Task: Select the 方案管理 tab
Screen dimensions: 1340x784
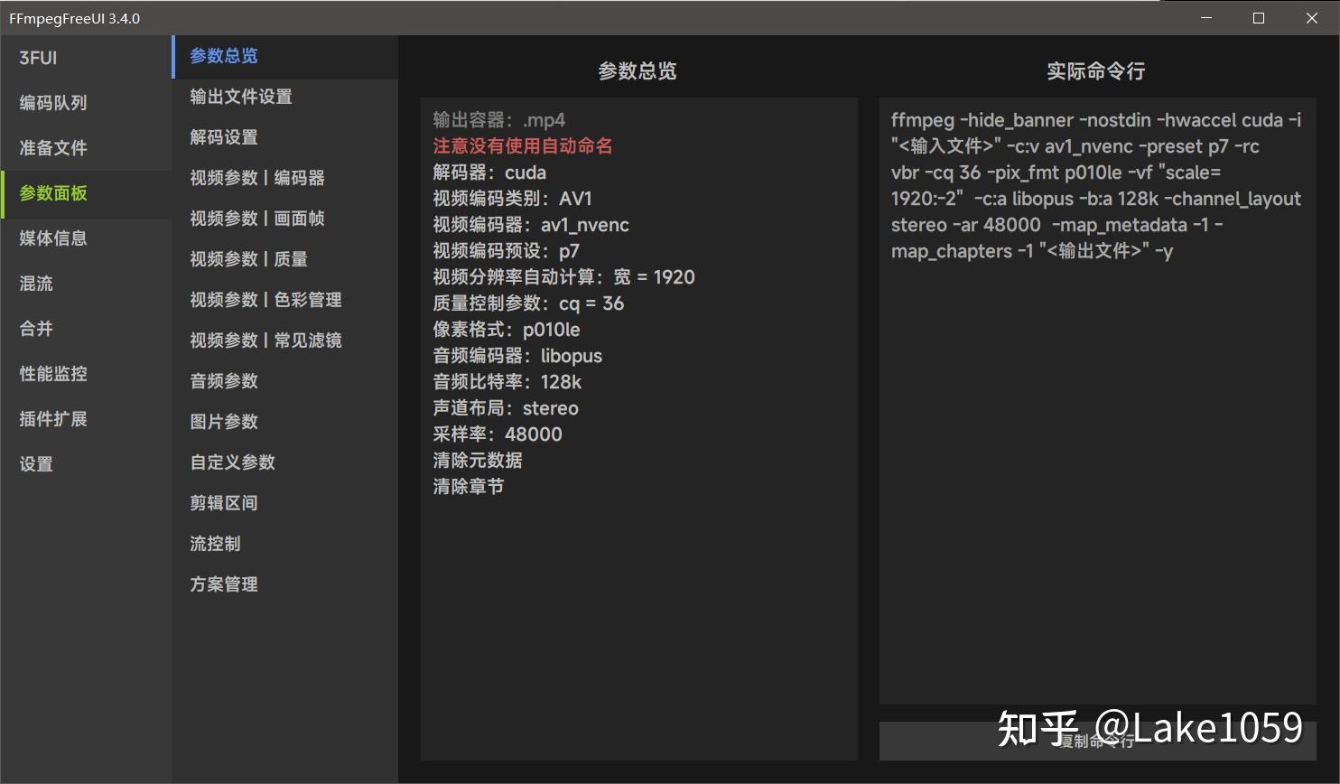Action: [224, 583]
